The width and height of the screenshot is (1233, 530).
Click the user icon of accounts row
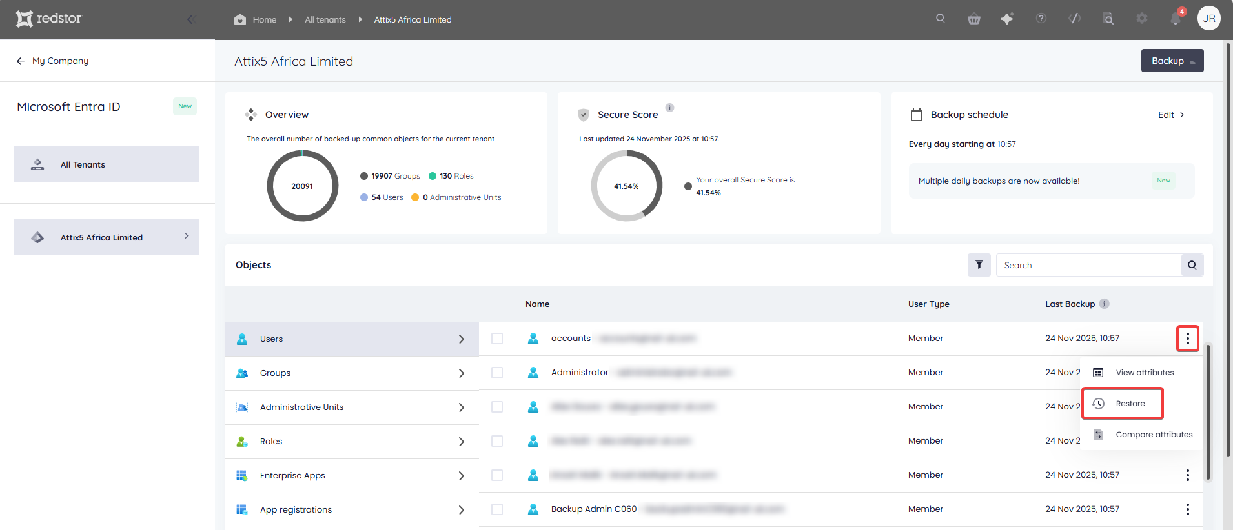point(533,339)
